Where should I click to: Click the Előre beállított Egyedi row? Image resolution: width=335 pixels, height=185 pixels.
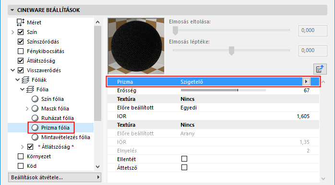click(x=213, y=108)
